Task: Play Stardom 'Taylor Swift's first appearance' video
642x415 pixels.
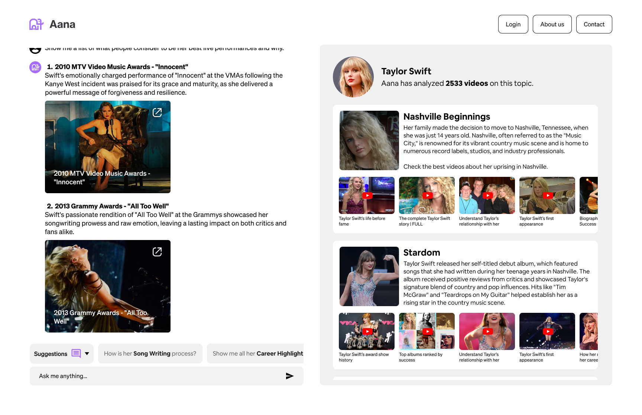Action: [547, 331]
